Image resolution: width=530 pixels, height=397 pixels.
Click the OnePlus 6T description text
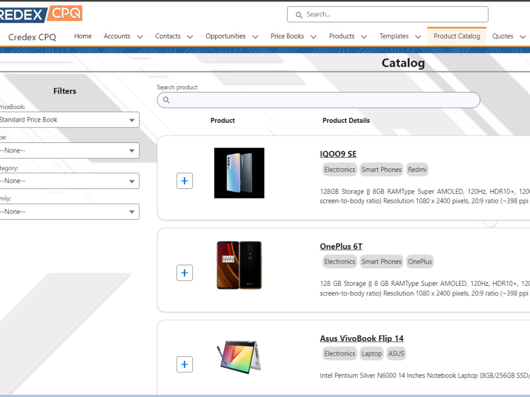tap(425, 288)
